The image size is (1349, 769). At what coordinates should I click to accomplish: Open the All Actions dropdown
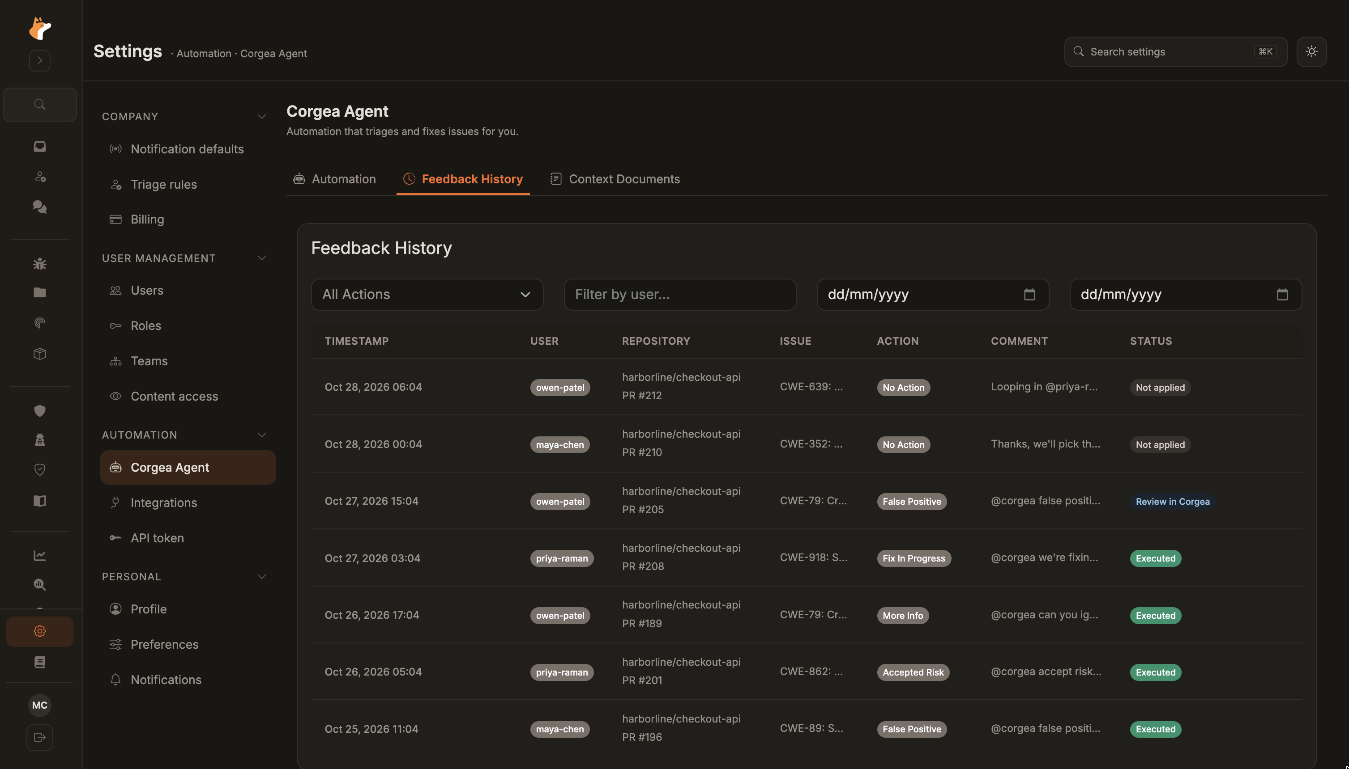427,294
